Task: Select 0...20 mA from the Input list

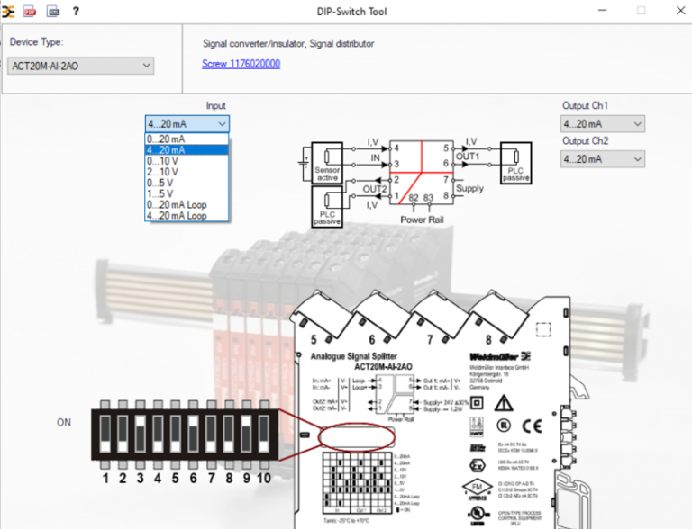Action: [x=187, y=139]
